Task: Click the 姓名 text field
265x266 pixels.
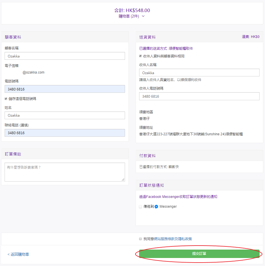Action: tap(65, 115)
